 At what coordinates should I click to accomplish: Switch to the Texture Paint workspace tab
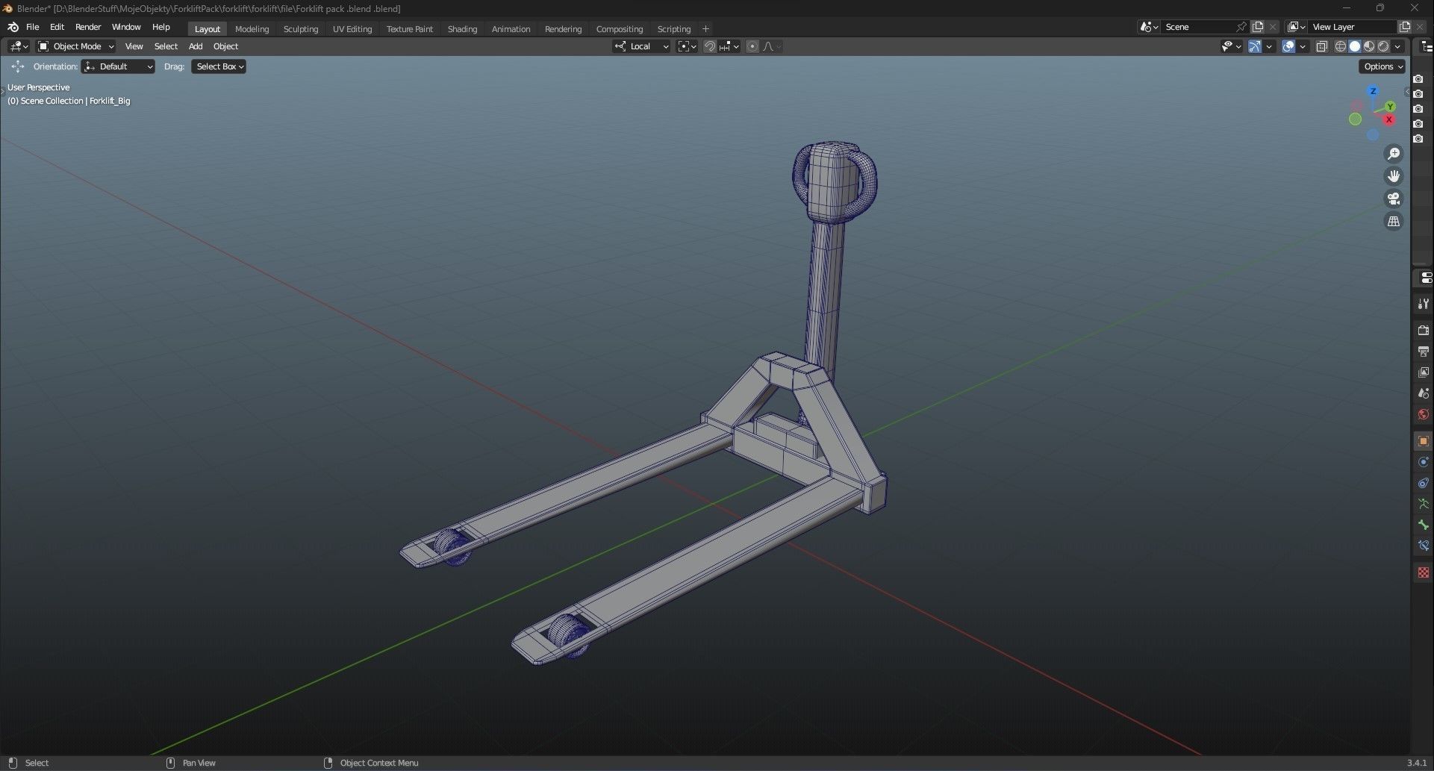coord(410,29)
